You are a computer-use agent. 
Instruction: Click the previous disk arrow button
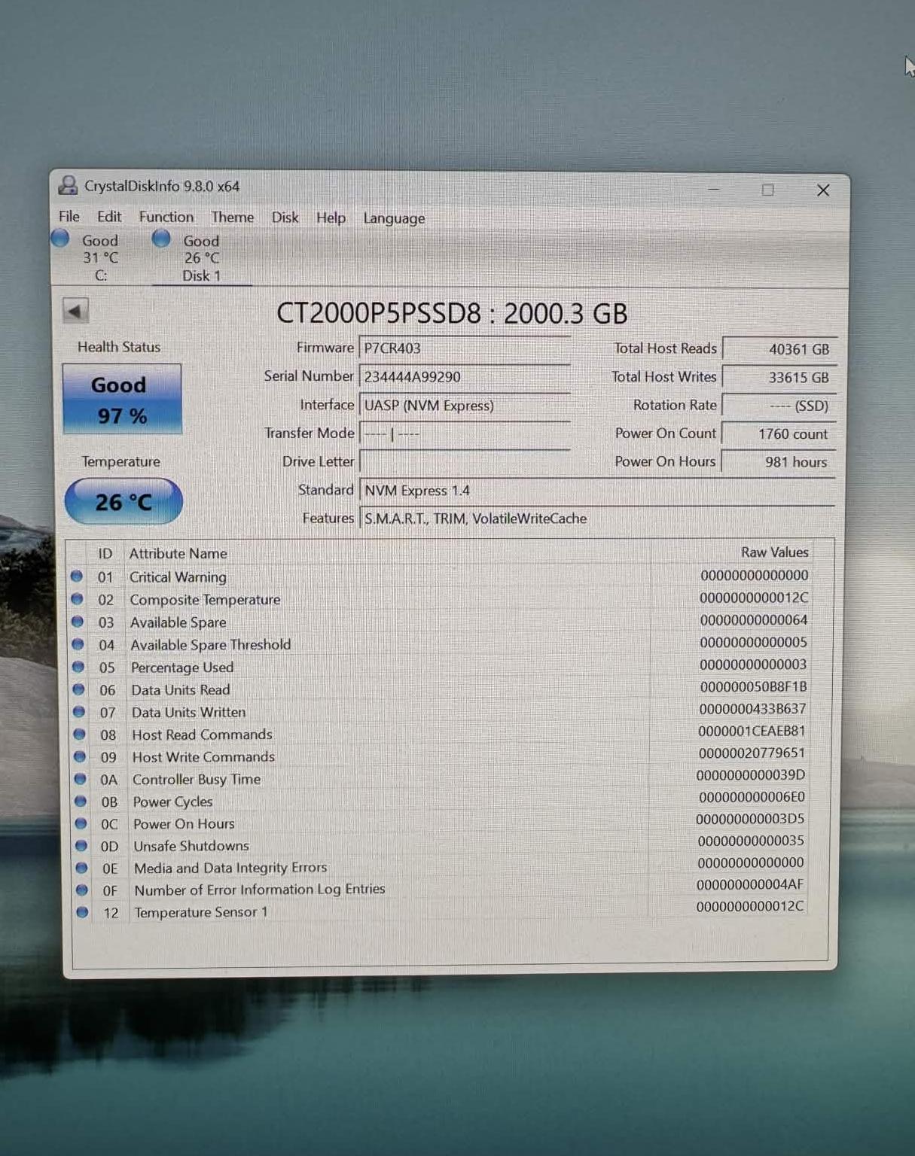[x=75, y=311]
